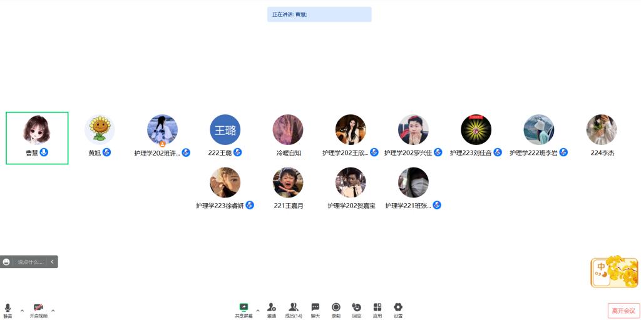Screen dimensions: 641x320
Task: Open the Settings (设置) gear
Action: 398,308
